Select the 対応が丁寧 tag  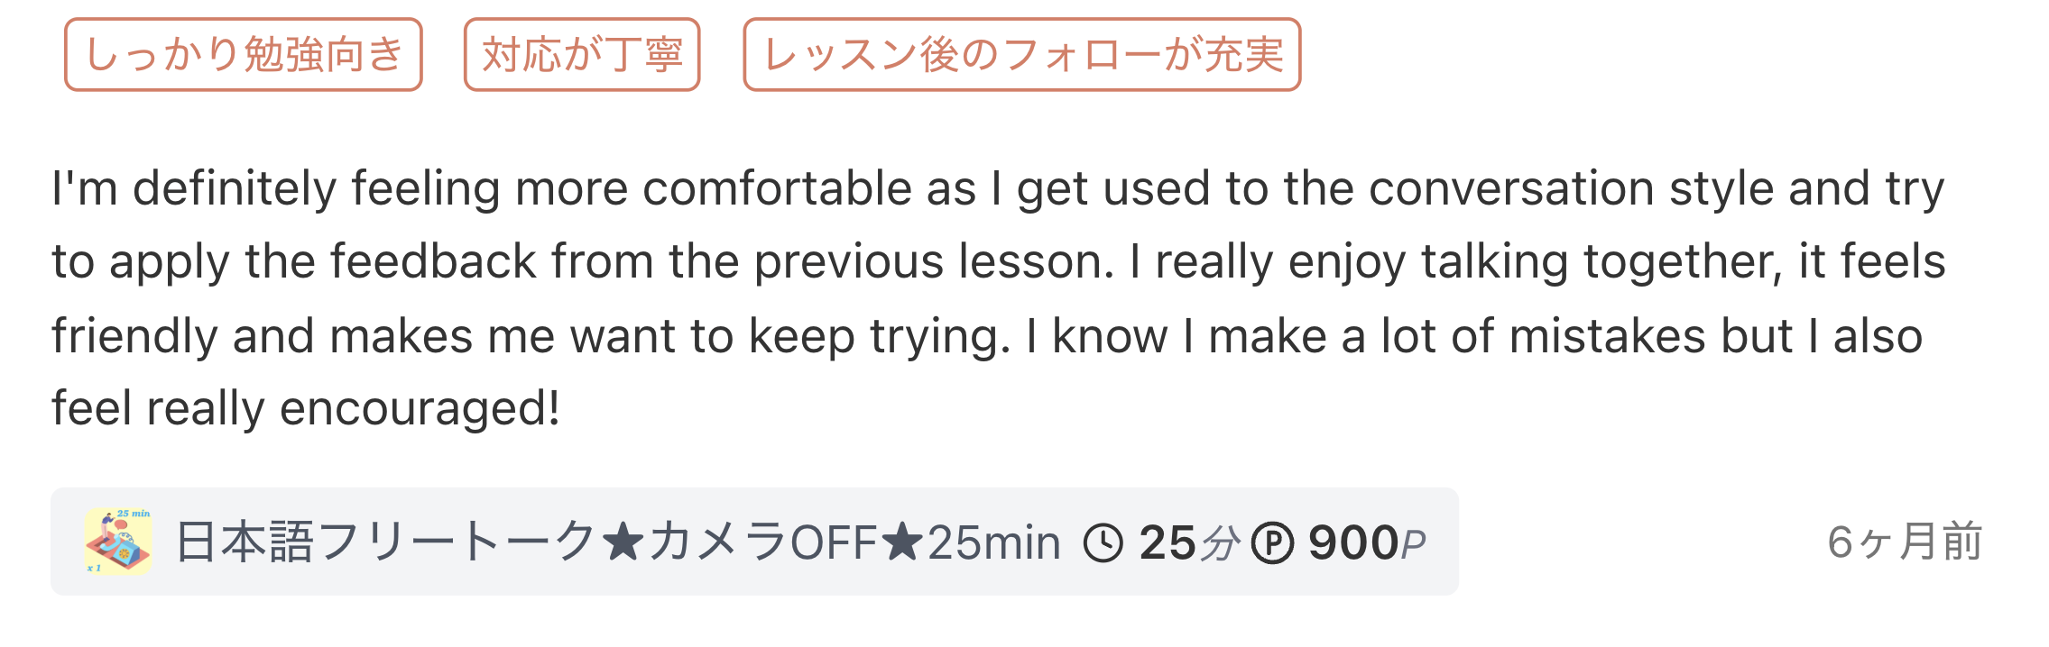coord(582,55)
